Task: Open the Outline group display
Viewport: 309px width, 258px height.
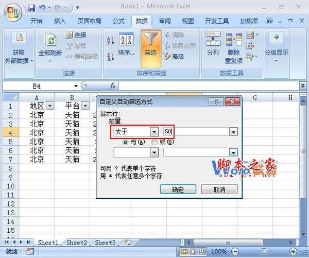Action: point(277,47)
